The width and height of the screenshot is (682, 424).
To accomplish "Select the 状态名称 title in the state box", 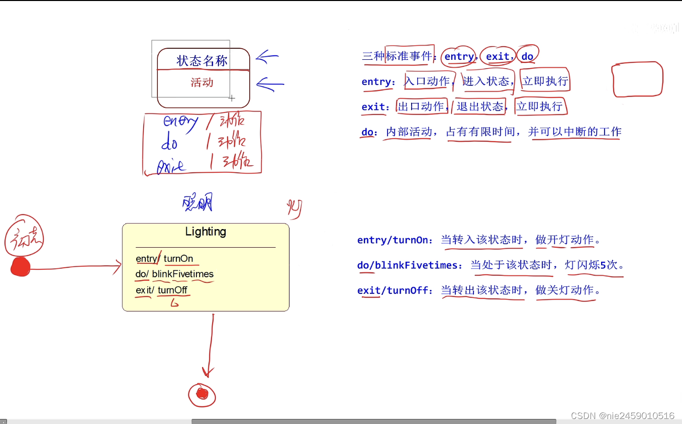I will coord(203,61).
